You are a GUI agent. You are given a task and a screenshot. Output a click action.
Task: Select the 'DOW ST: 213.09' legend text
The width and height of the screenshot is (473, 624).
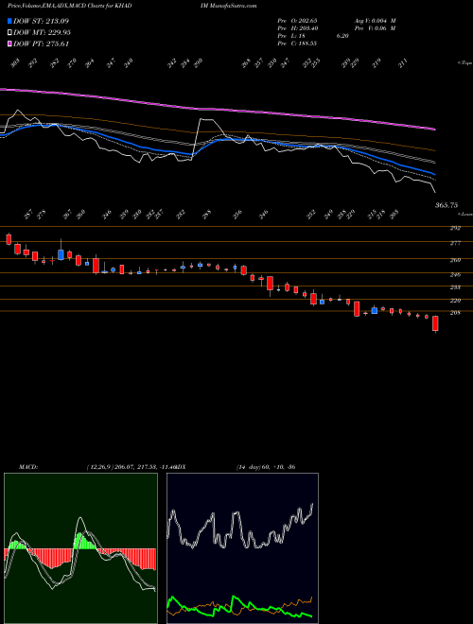41,21
